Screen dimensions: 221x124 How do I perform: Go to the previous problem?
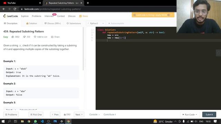point(55,115)
